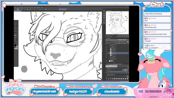Screen dimensions: 174x98
Task: Click the black main color swatch
Action: pos(15,45)
